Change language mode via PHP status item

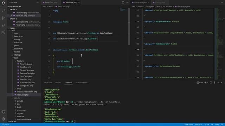[217, 125]
